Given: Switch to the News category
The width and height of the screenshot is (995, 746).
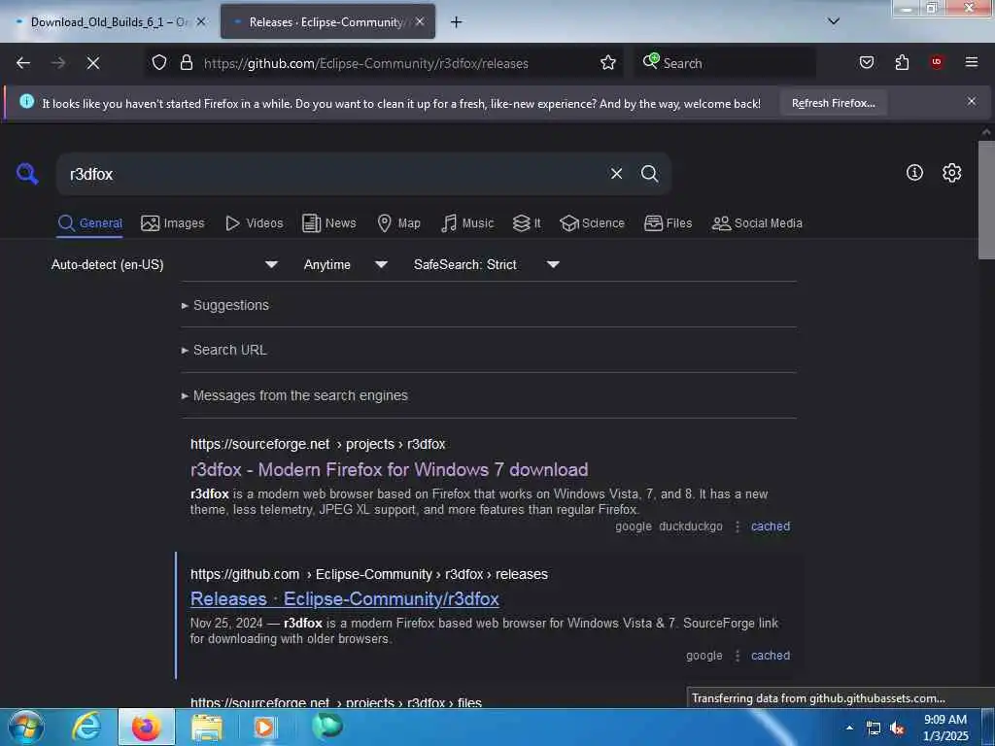Looking at the screenshot, I should pos(328,223).
